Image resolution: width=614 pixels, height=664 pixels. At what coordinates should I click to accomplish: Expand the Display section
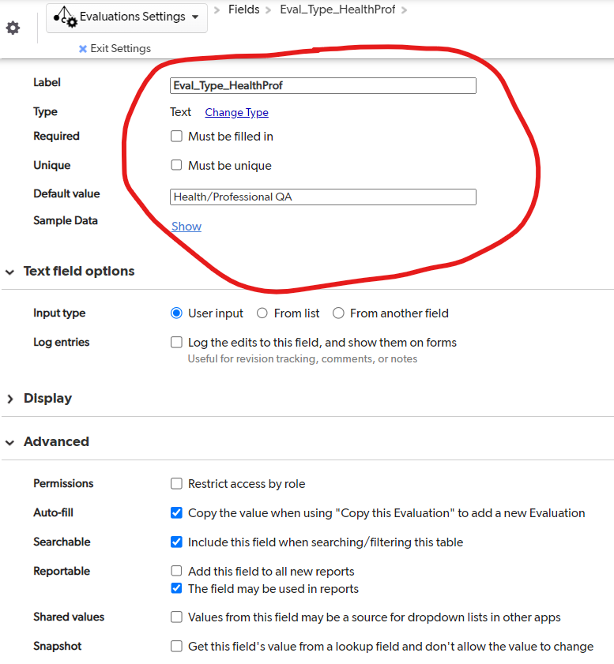pos(10,399)
